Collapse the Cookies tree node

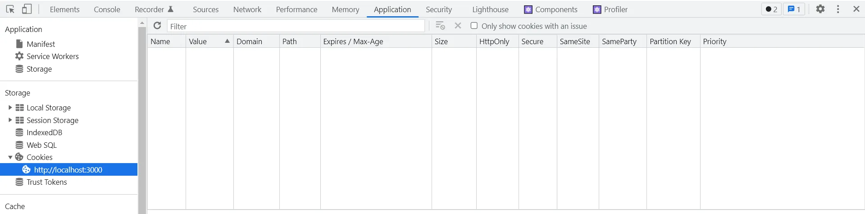point(10,157)
